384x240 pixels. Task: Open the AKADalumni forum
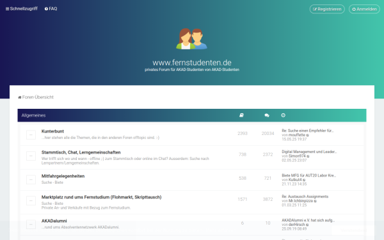coord(54,221)
